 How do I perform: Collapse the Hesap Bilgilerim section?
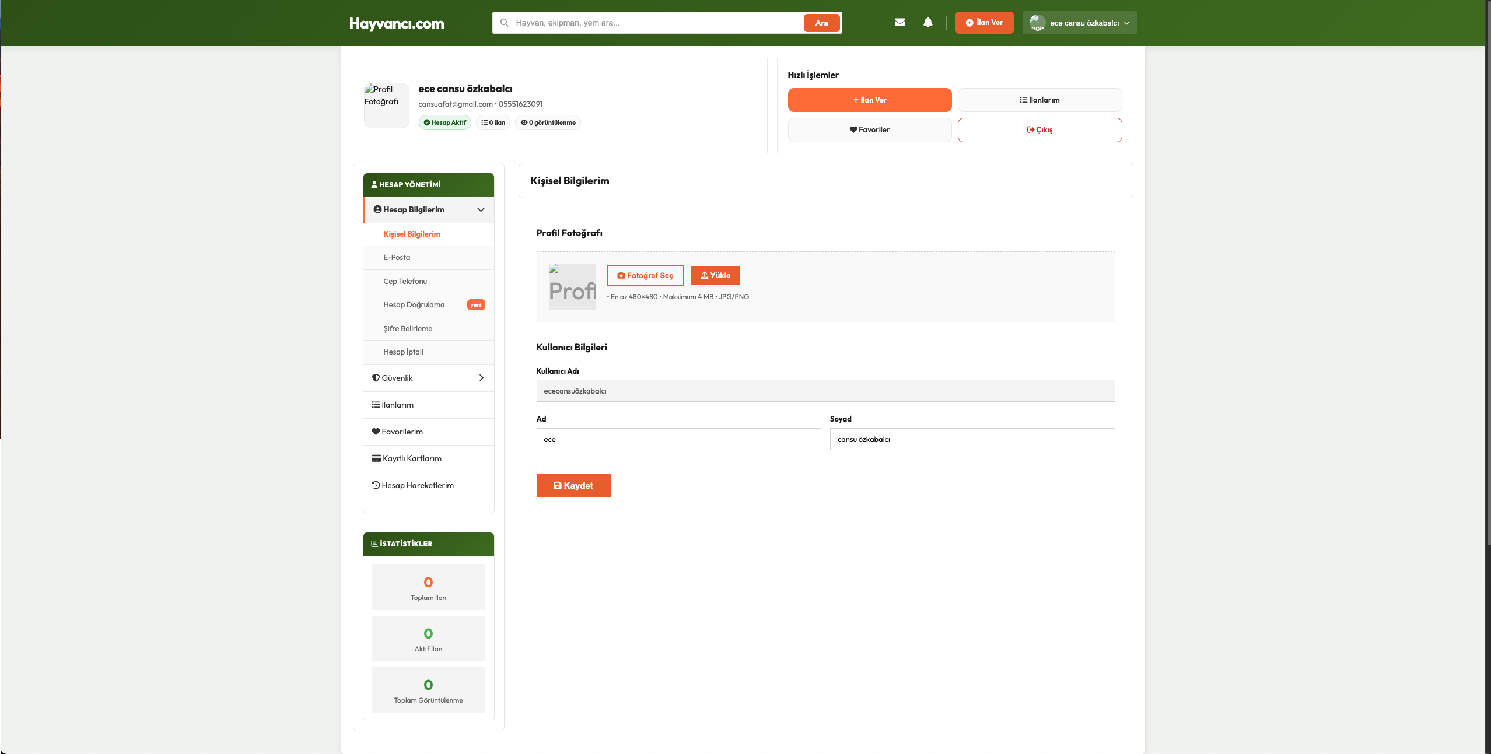(x=481, y=209)
